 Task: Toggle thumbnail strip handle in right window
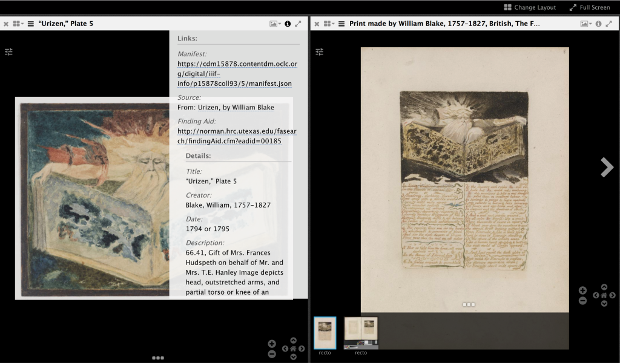tap(469, 304)
